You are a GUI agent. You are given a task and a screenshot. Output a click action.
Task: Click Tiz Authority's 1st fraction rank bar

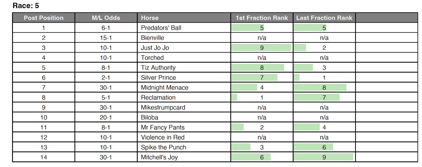pos(257,68)
